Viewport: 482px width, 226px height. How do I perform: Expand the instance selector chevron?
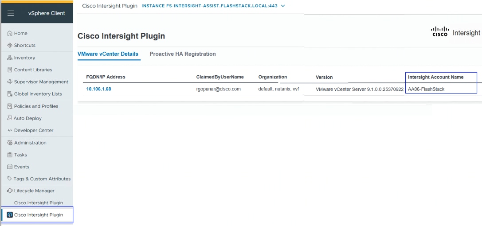[x=283, y=6]
